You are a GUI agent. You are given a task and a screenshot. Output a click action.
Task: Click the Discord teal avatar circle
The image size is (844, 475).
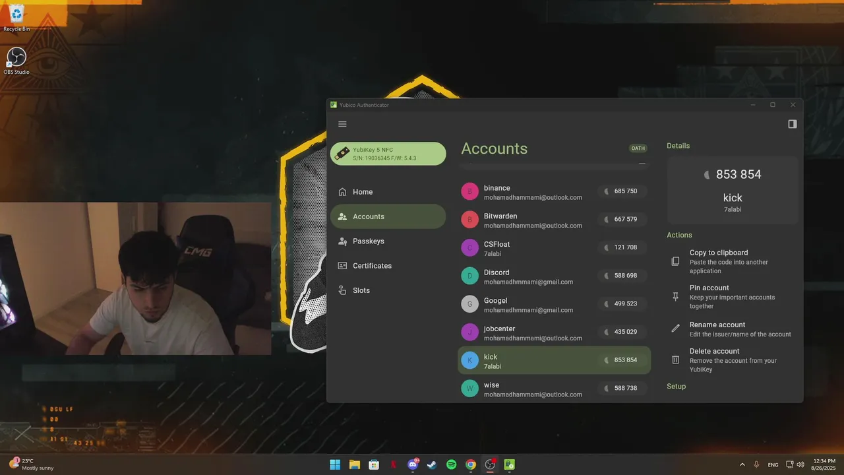[x=469, y=276]
